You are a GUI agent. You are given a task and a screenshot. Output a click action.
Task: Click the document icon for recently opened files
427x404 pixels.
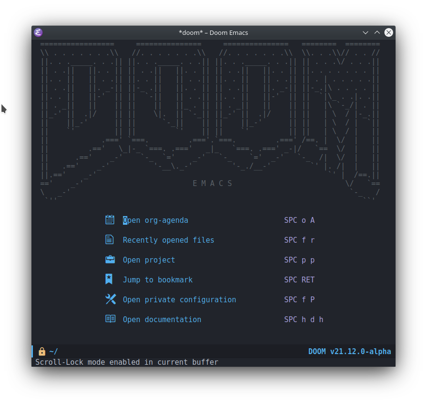point(109,239)
